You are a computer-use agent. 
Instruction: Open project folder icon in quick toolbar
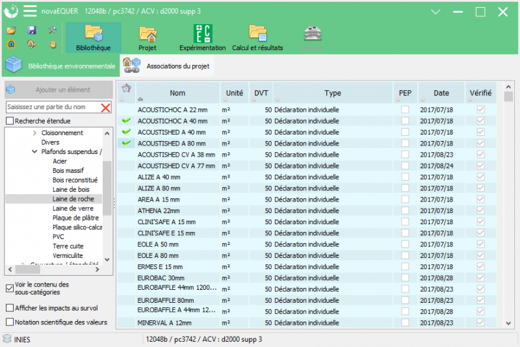point(11,31)
